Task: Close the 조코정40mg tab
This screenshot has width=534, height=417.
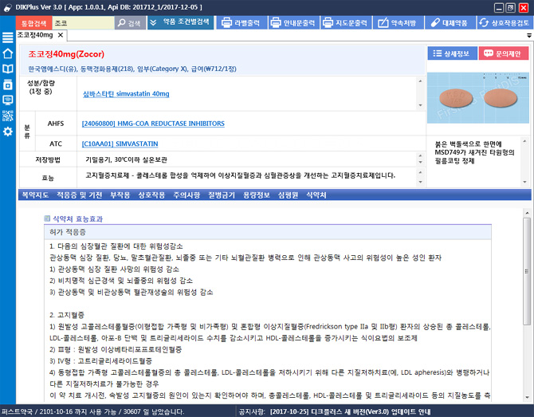Action: click(x=61, y=35)
